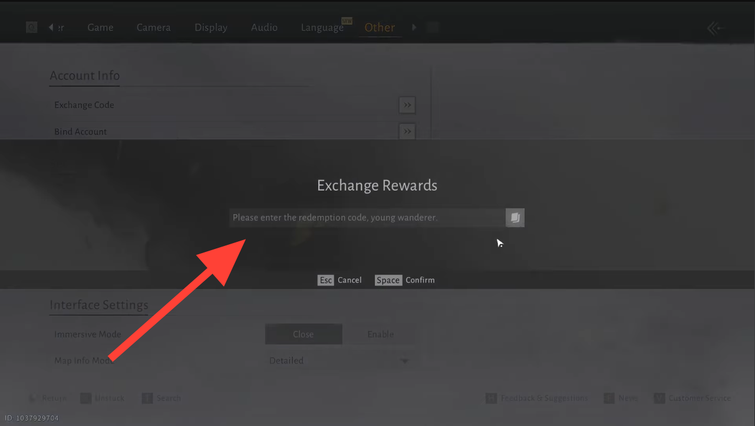The height and width of the screenshot is (426, 755).
Task: Go to the Audio settings tab
Action: coord(264,28)
